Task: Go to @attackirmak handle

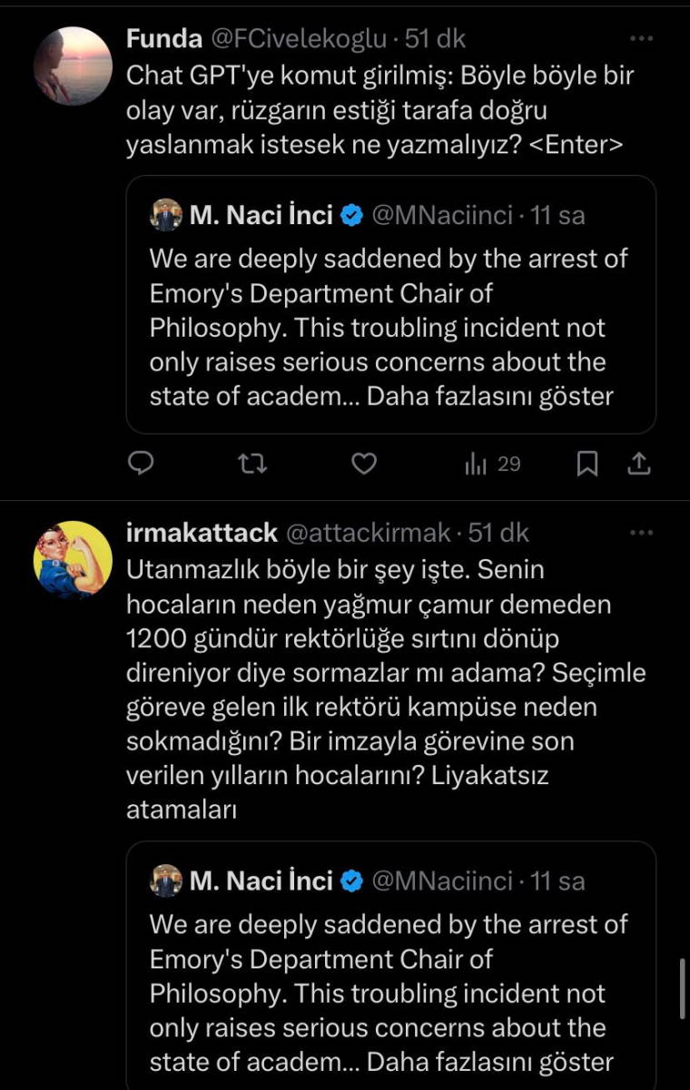Action: (x=367, y=533)
